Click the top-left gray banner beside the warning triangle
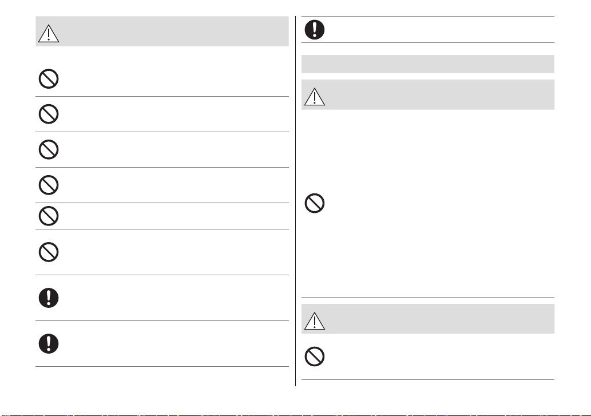This screenshot has height=416, width=591. tap(174, 31)
